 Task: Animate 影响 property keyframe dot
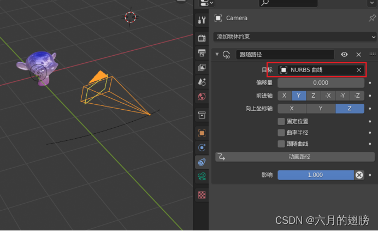tap(370, 175)
